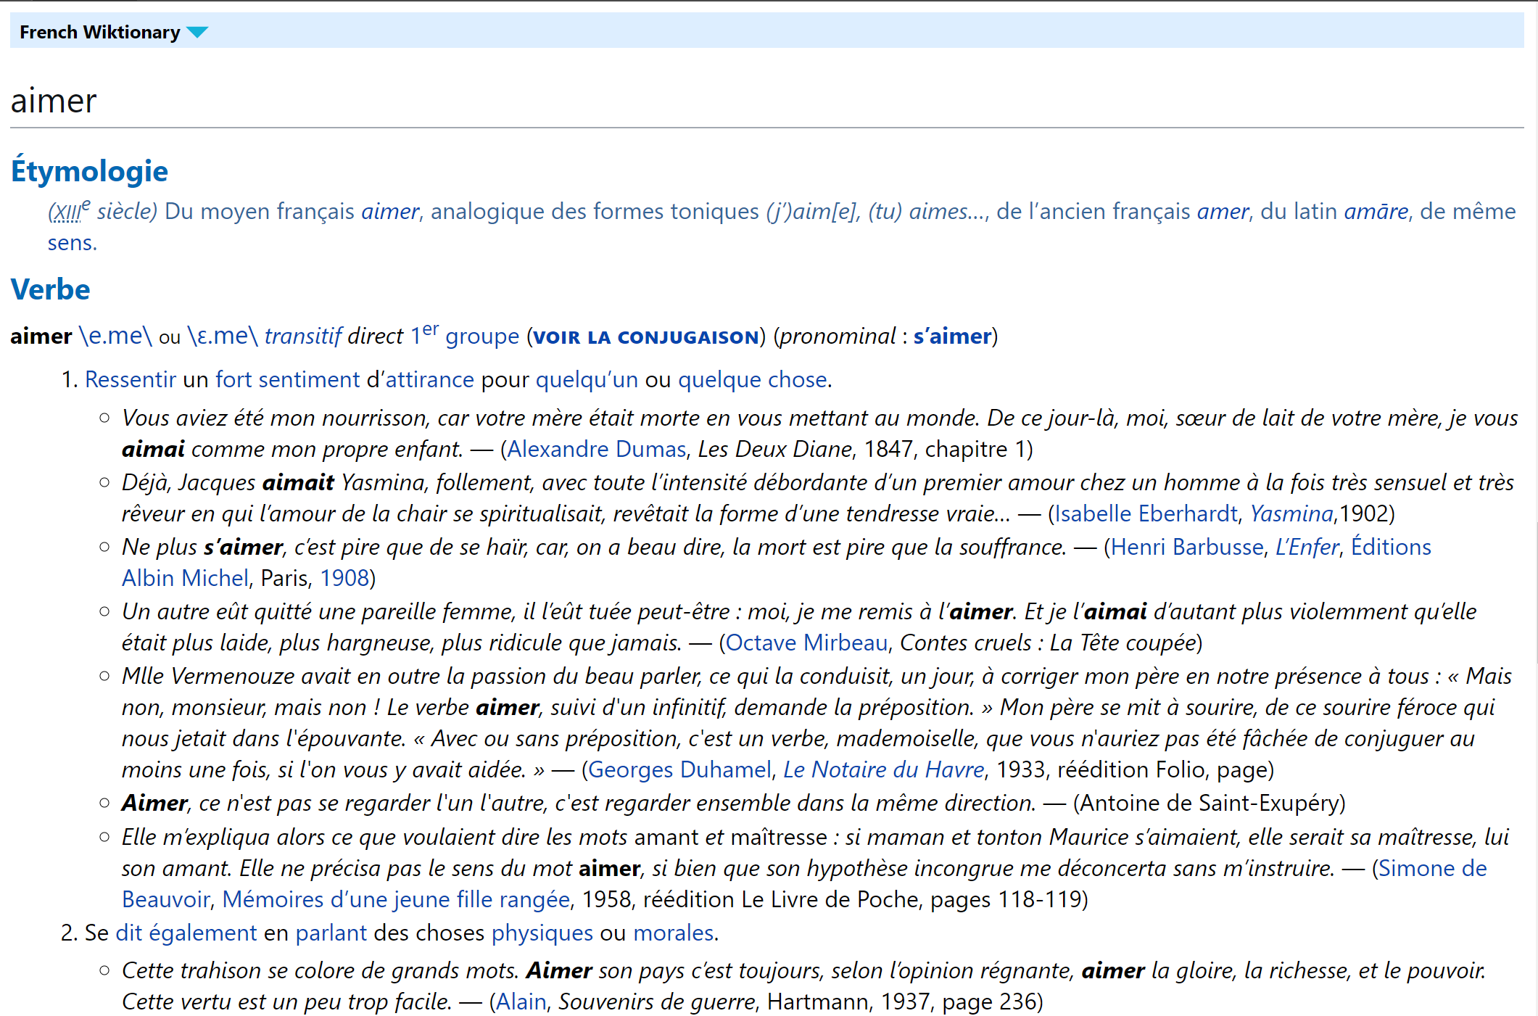Click the XIIIe siècle abbreviation

tap(68, 211)
